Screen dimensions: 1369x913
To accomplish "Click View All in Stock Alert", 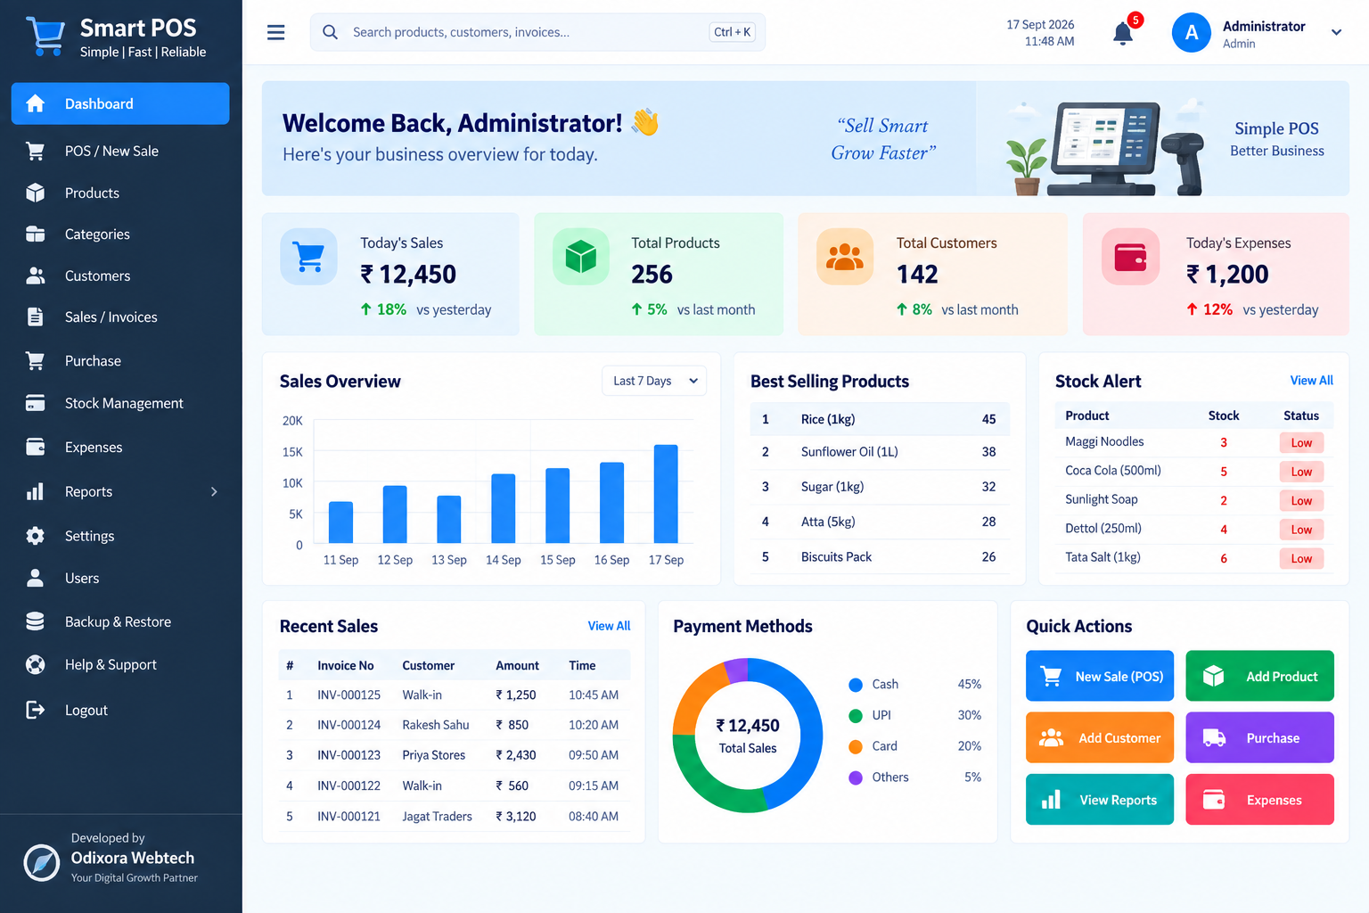I will click(1311, 380).
